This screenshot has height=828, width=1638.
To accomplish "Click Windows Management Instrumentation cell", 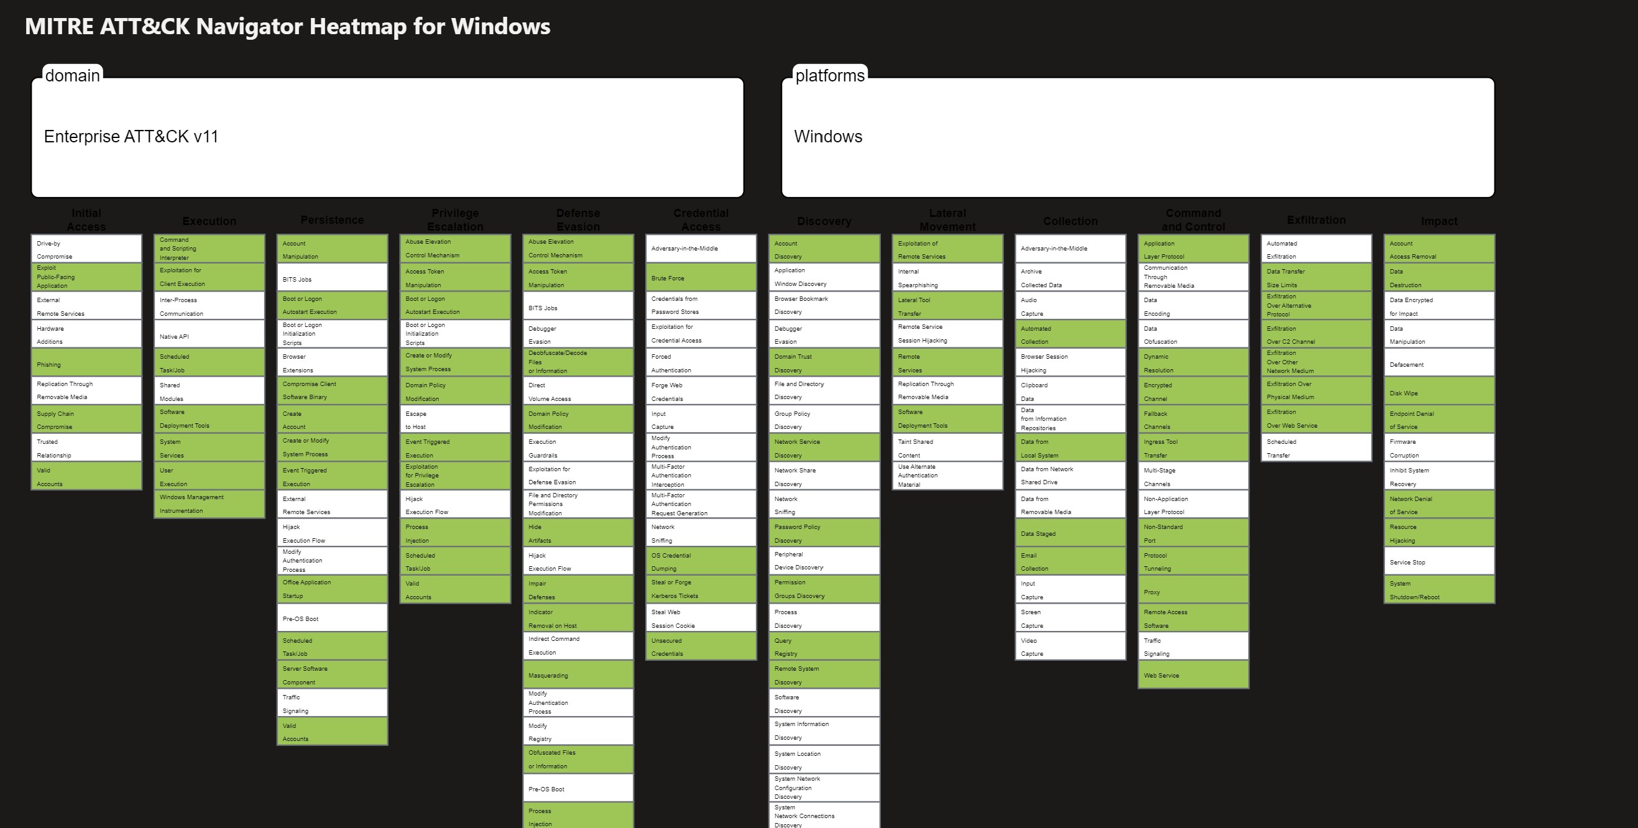I will [209, 504].
